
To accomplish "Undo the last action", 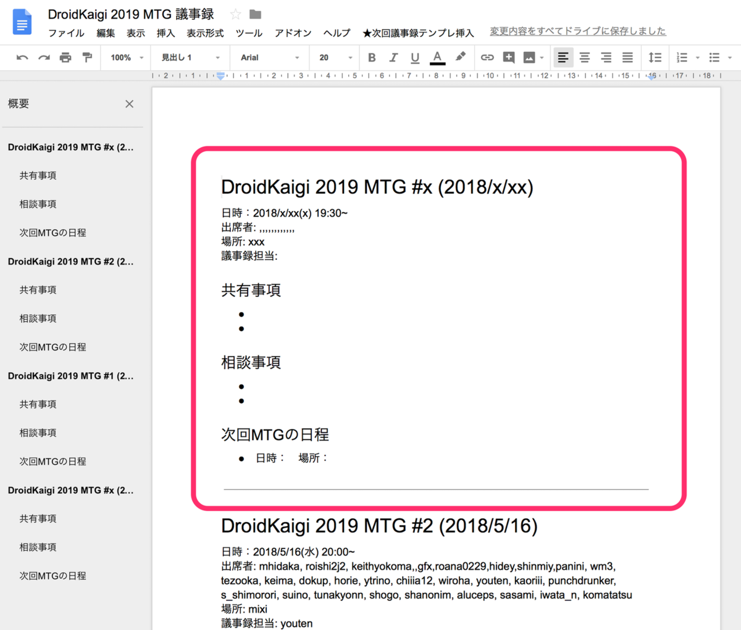I will tap(22, 57).
